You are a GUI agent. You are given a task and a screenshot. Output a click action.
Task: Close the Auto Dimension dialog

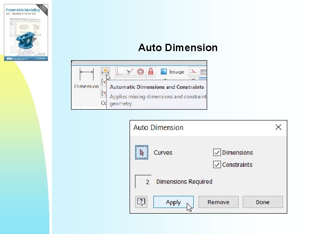(x=278, y=127)
